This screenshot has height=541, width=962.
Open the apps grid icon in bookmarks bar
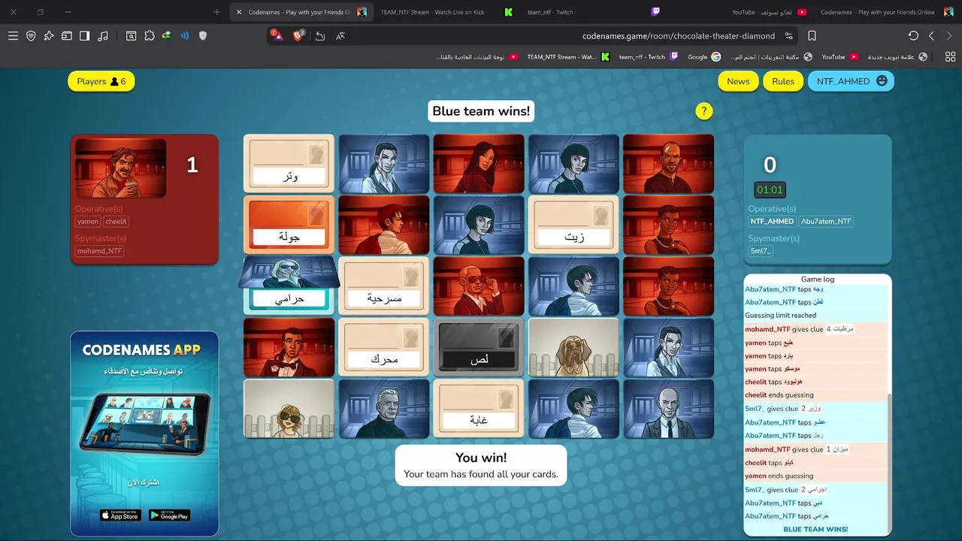[x=950, y=57]
